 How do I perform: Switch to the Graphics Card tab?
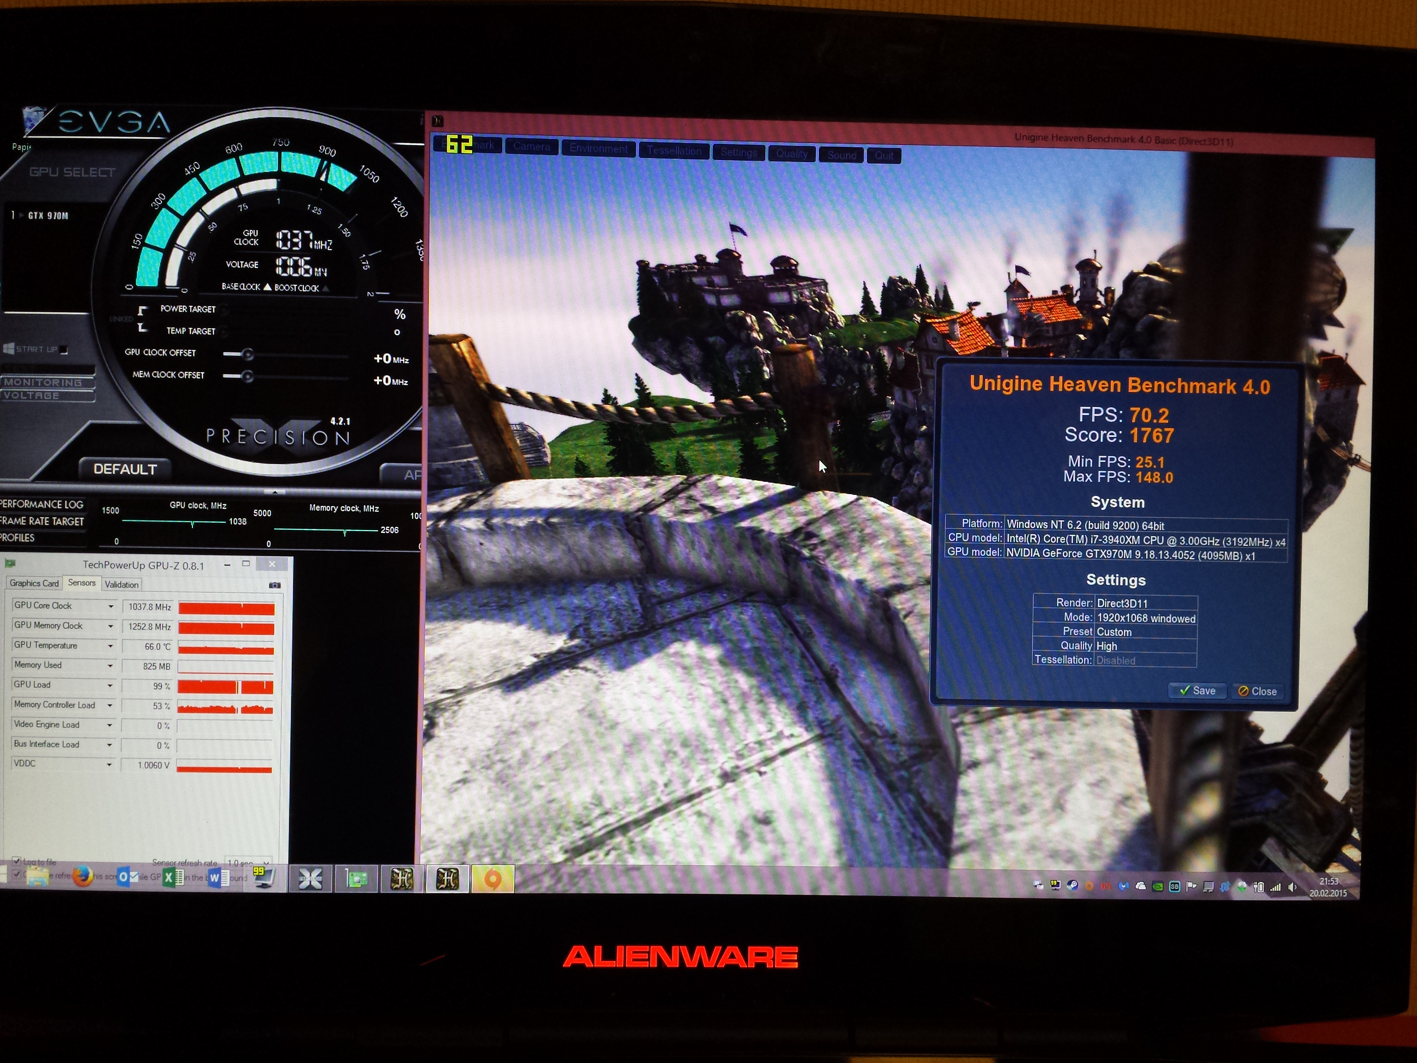tap(34, 583)
